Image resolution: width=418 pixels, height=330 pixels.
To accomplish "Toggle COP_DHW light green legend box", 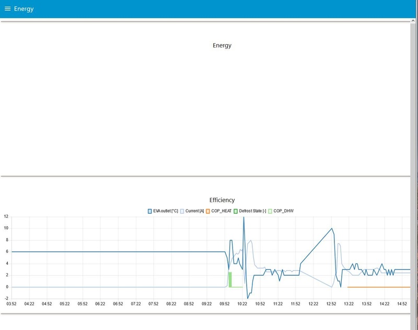I will 270,211.
